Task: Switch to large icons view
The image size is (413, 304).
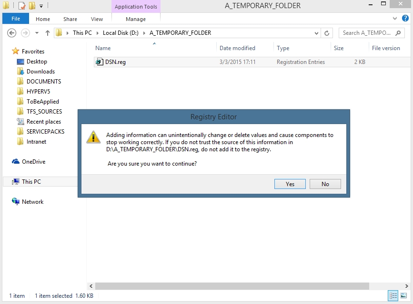Action: coord(403,295)
